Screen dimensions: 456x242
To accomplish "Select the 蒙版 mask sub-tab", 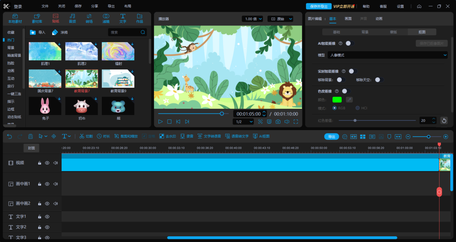I will click(x=393, y=32).
